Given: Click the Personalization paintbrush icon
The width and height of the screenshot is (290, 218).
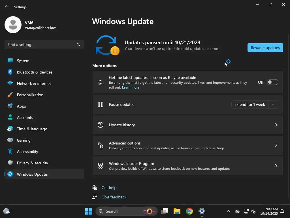Looking at the screenshot, I should 10,95.
